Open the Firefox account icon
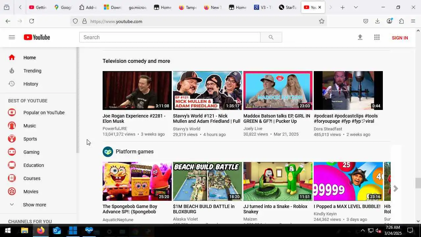Image resolution: width=421 pixels, height=237 pixels. coord(389,21)
